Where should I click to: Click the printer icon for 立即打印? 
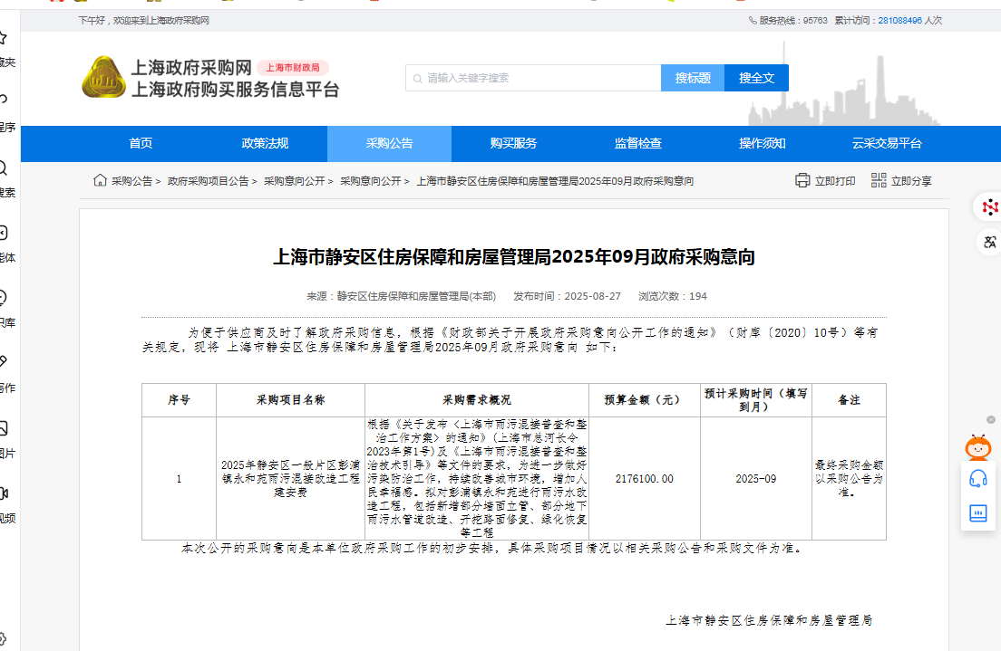point(802,180)
